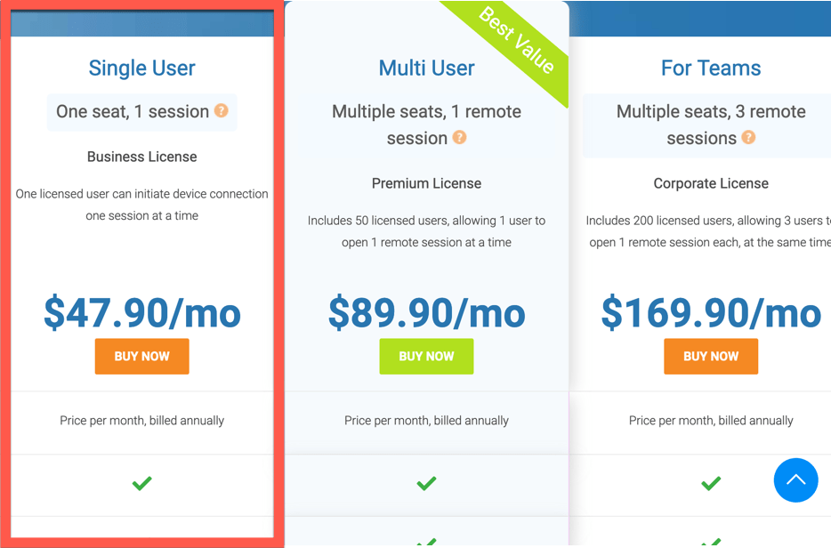The width and height of the screenshot is (831, 548).
Task: Buy the Single User plan now
Action: click(142, 356)
